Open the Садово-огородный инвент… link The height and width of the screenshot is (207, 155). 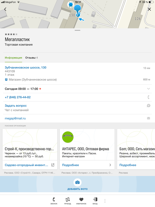tap(26, 165)
